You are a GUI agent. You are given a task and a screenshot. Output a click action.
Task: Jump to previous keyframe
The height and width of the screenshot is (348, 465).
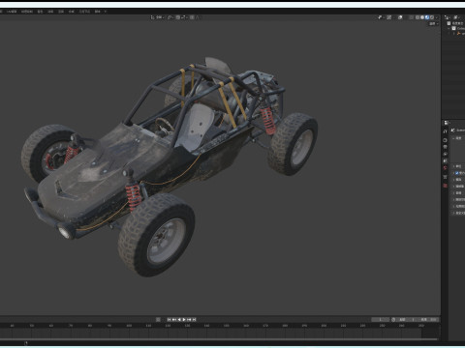[x=174, y=319]
